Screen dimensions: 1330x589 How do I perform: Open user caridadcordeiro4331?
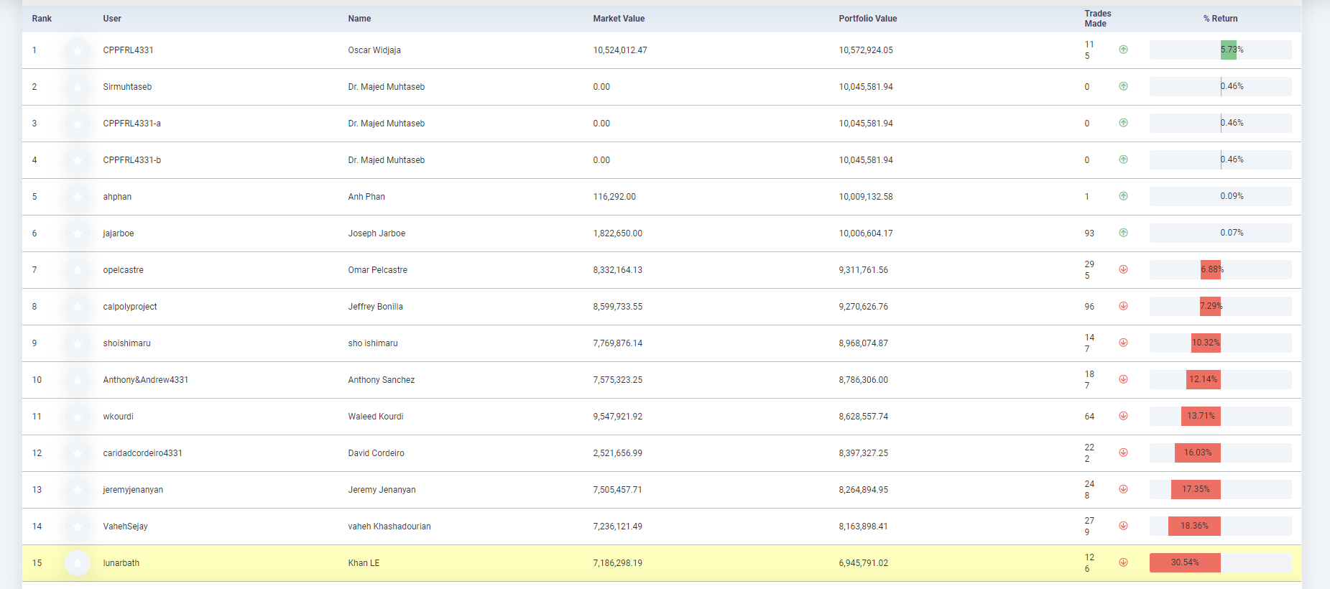coord(142,453)
